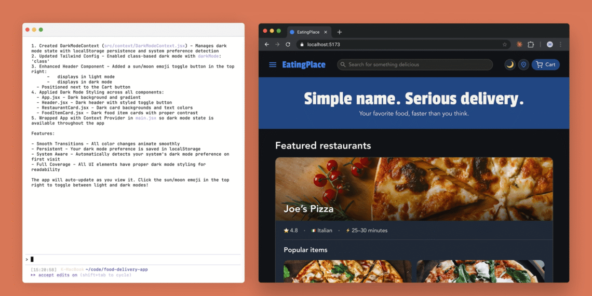Screen dimensions: 592x296
Task: Click the search box for something delicious
Action: pyautogui.click(x=415, y=65)
